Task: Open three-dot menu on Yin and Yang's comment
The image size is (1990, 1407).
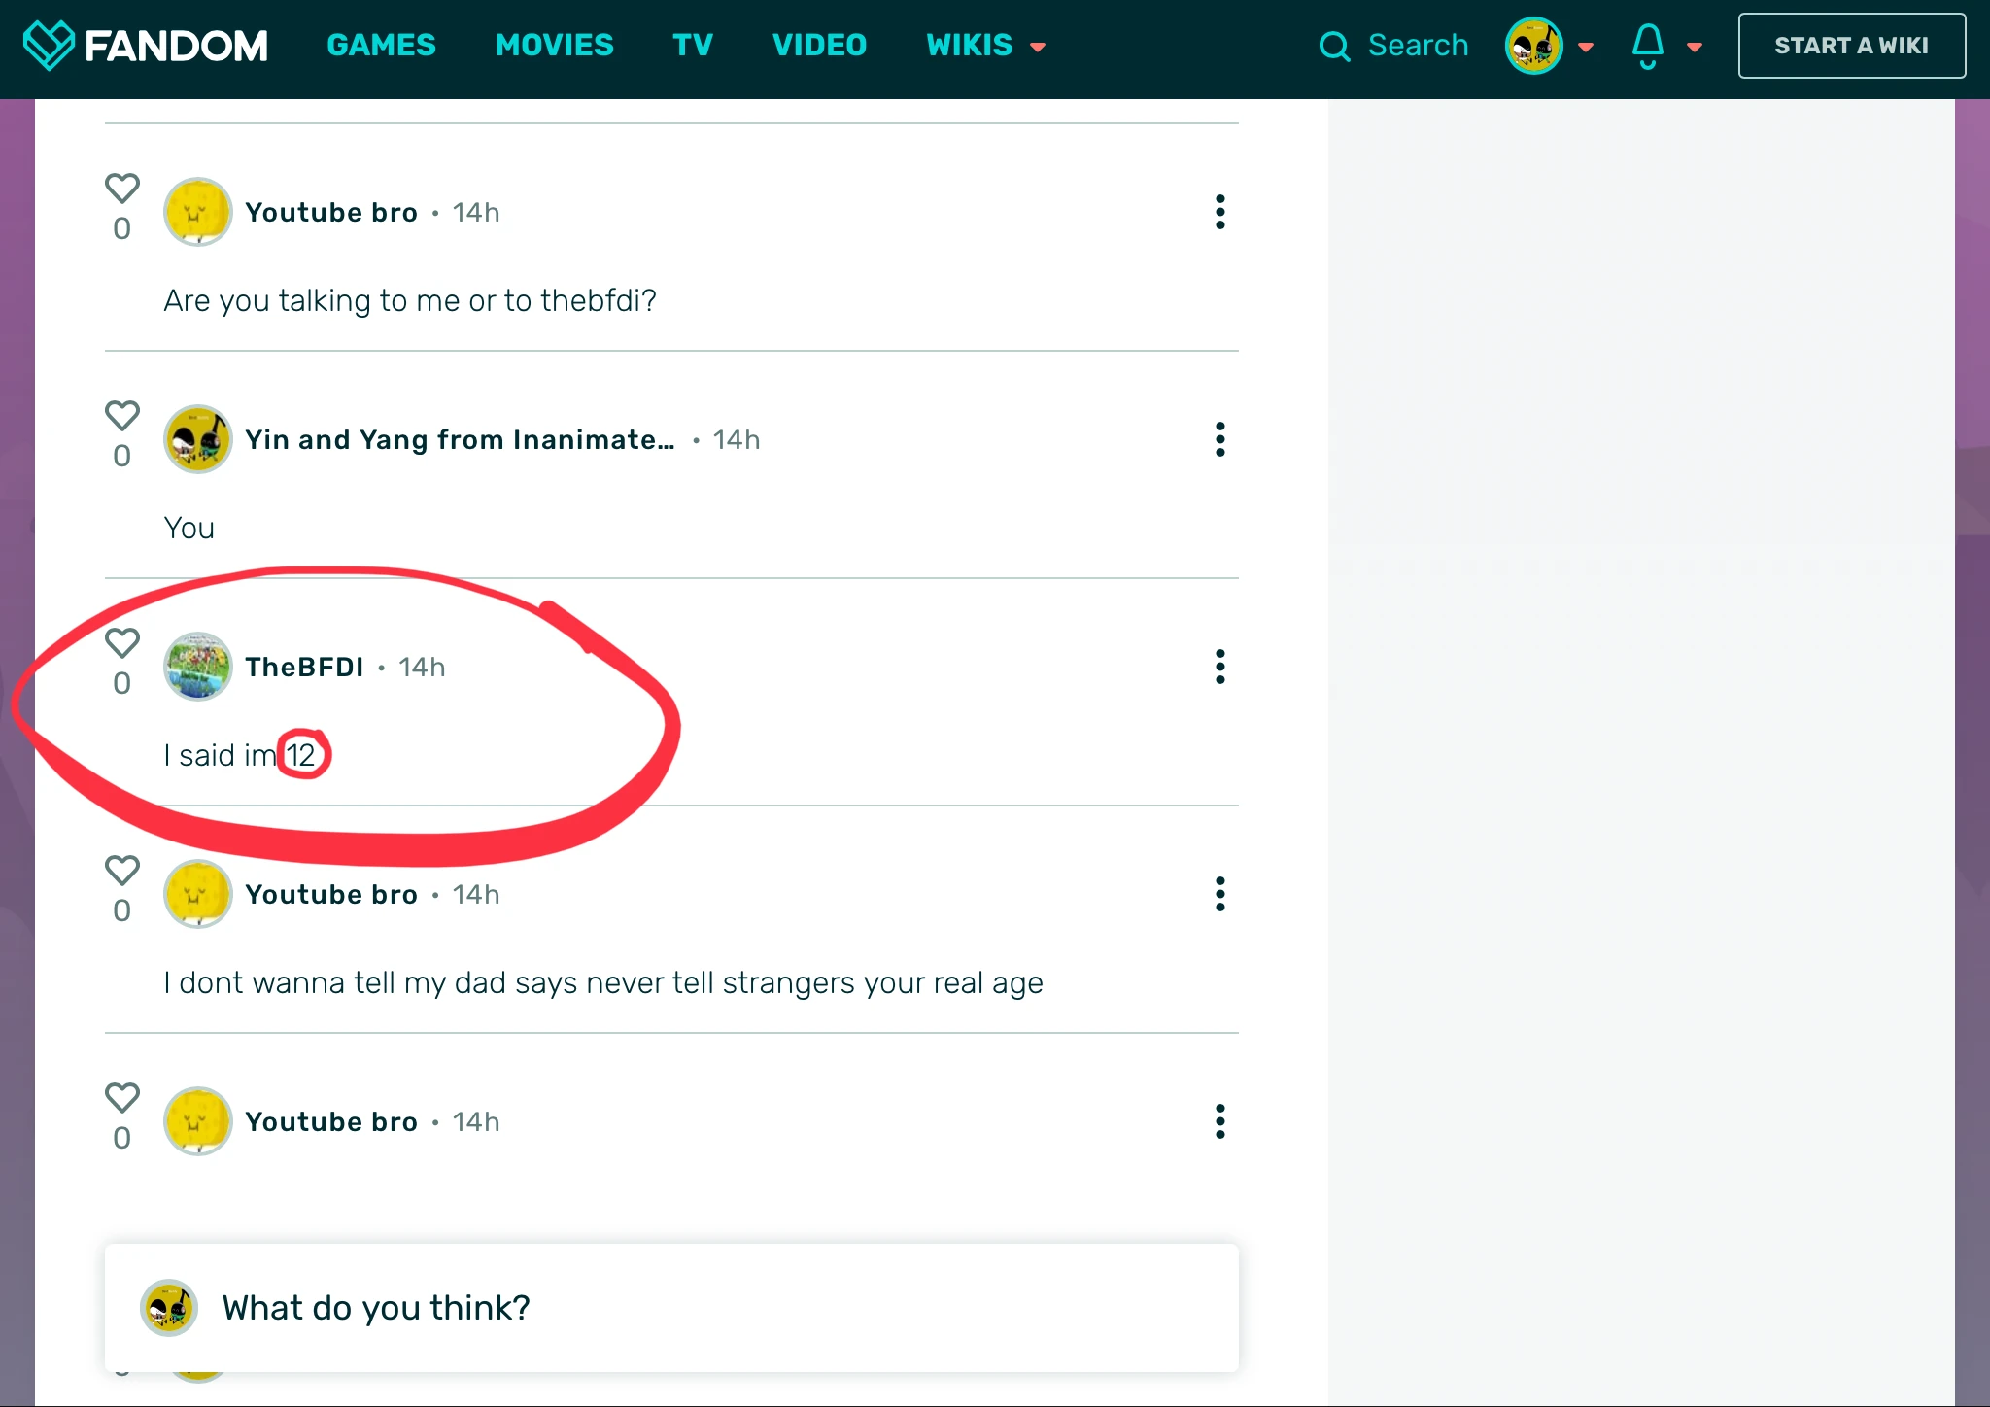Action: click(x=1219, y=439)
